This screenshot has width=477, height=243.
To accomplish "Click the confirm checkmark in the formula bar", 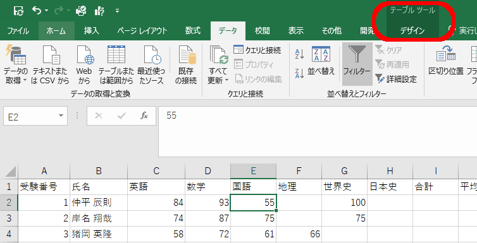I will (121, 116).
